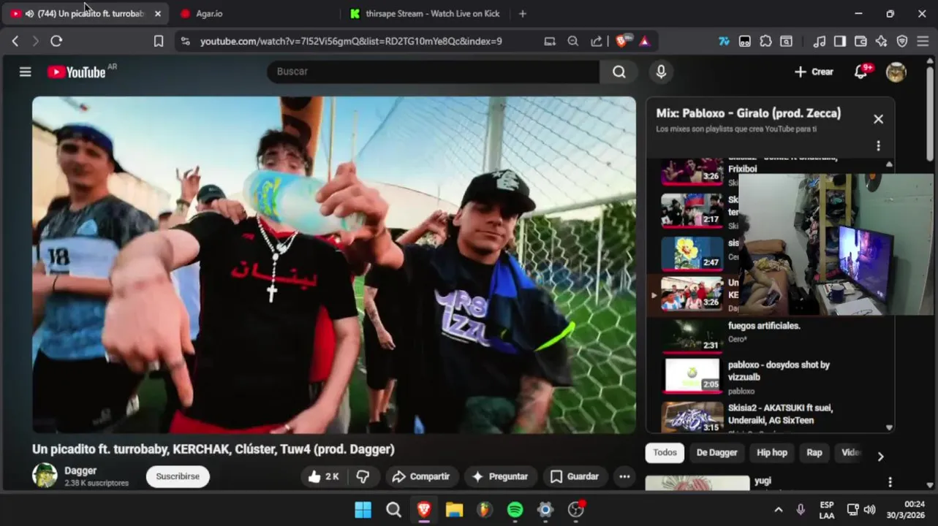
Task: Open Windows Start menu
Action: point(363,510)
